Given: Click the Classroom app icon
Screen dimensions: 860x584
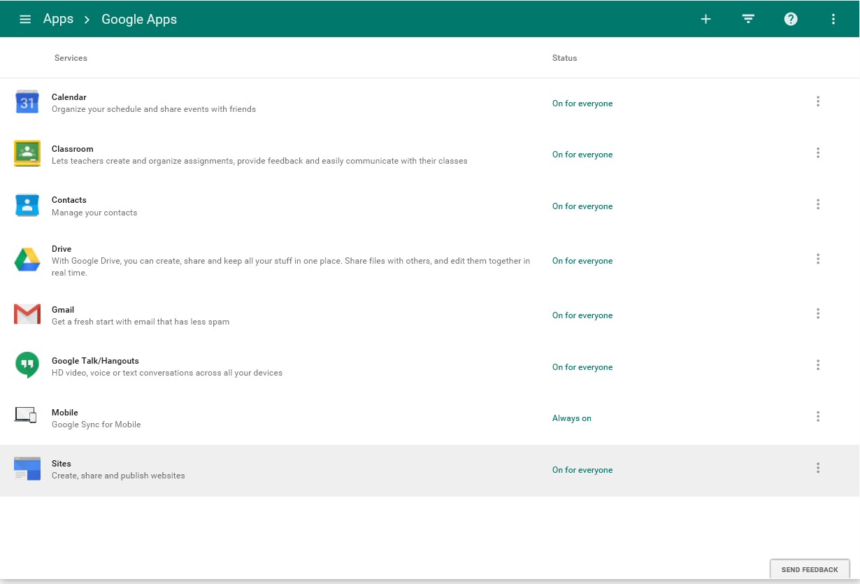Looking at the screenshot, I should (27, 153).
